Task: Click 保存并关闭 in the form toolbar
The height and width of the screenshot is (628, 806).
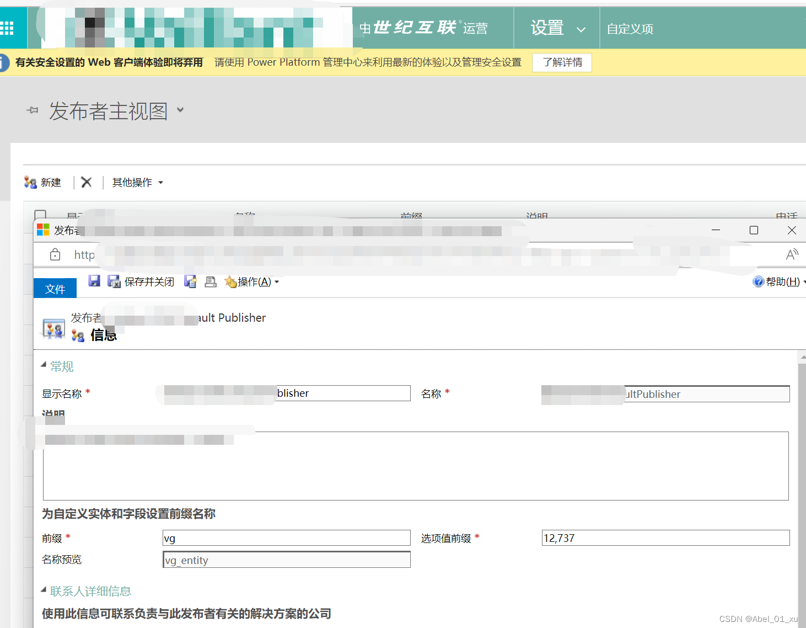Action: tap(141, 281)
